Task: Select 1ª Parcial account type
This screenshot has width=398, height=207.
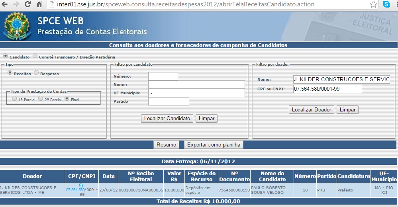Action: coord(14,98)
